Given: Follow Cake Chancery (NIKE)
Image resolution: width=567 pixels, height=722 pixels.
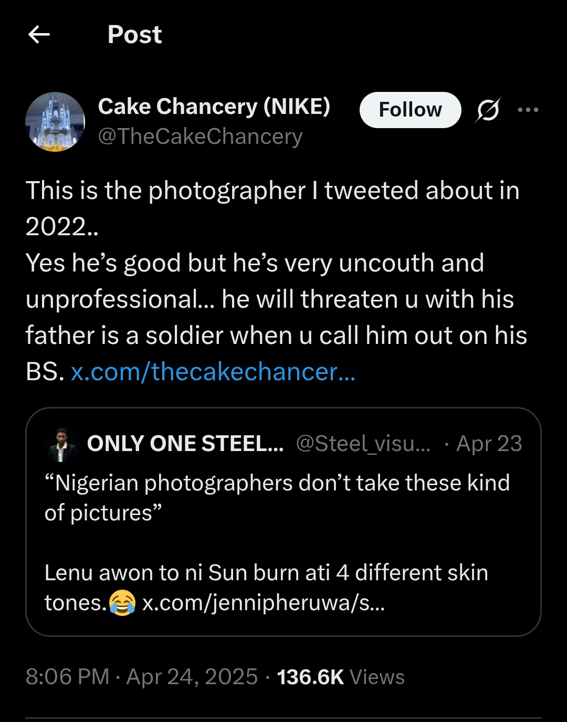Looking at the screenshot, I should coord(410,110).
